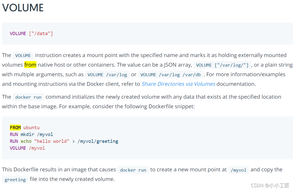Click the VOLUME /myvol code line
This screenshot has height=190, width=293.
pyautogui.click(x=27, y=148)
